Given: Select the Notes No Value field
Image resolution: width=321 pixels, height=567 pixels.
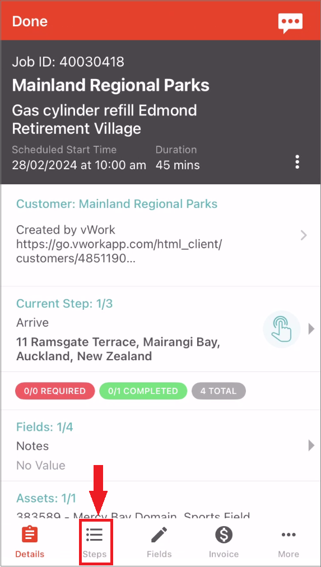Looking at the screenshot, I should (160, 445).
